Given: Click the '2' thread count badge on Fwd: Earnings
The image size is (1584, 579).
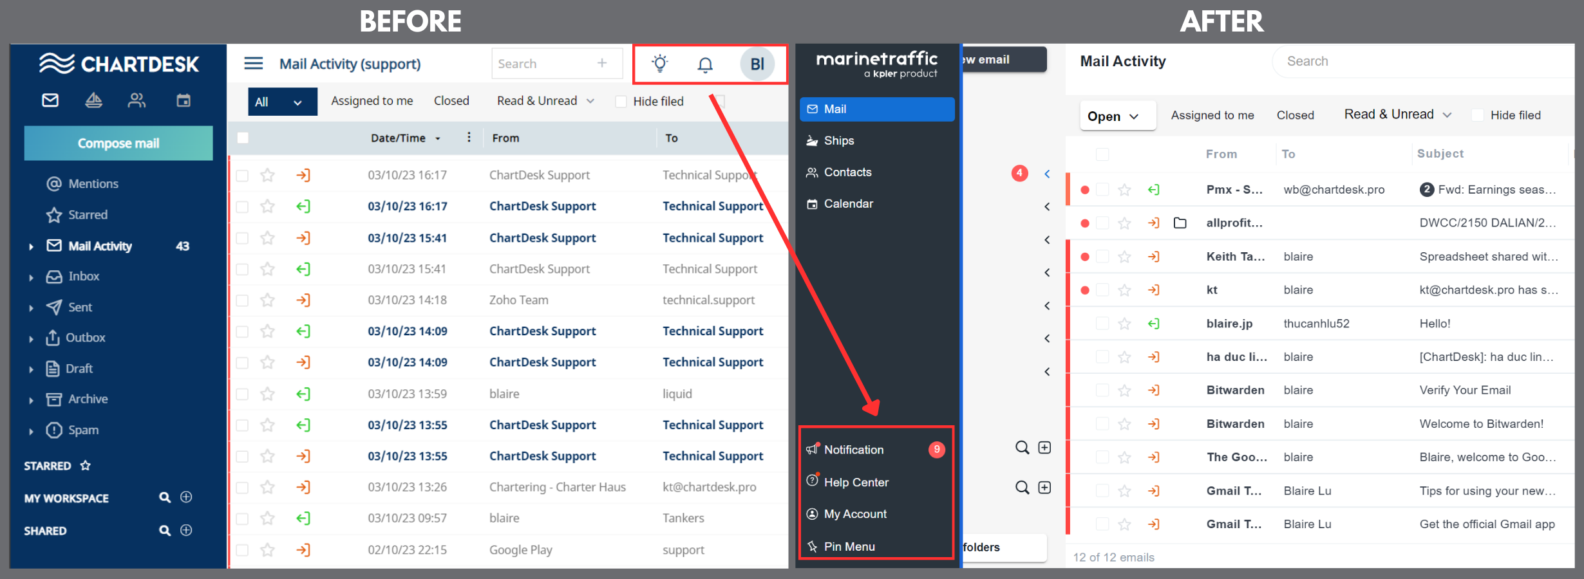Looking at the screenshot, I should [x=1427, y=190].
